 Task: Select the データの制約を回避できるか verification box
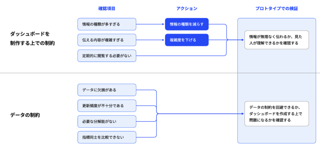[x=277, y=114]
